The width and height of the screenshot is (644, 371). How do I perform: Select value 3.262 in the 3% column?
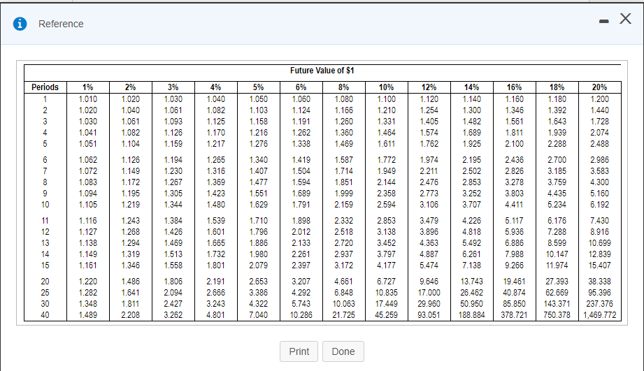click(x=173, y=315)
